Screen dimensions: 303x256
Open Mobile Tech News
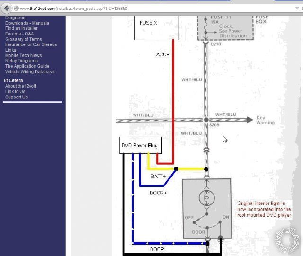click(x=24, y=55)
